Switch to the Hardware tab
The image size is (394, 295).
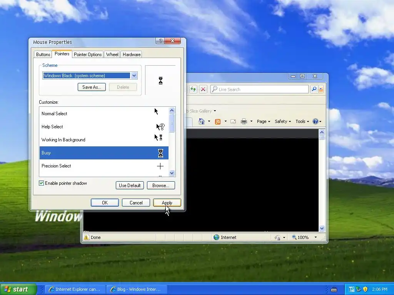tap(132, 55)
